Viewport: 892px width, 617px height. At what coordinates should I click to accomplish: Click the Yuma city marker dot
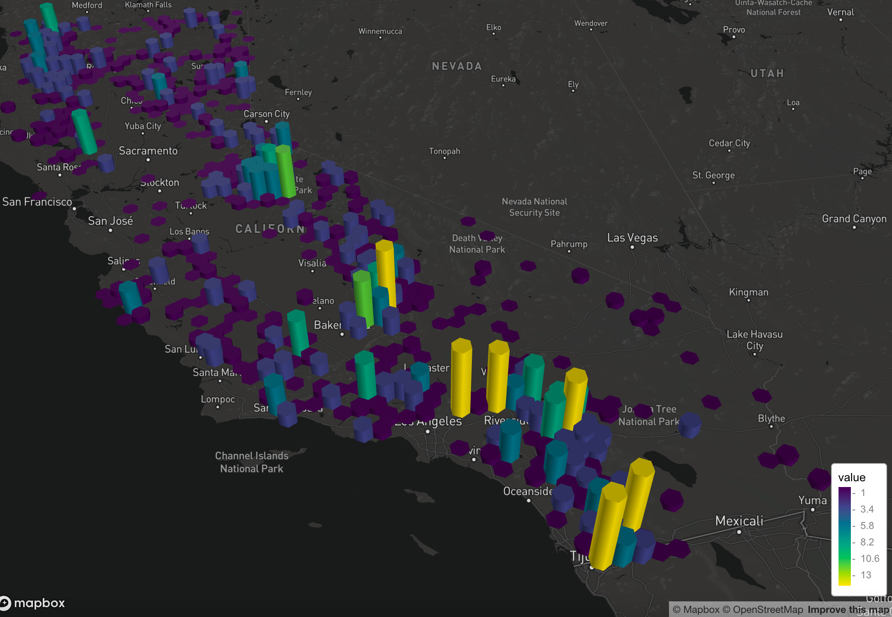(812, 510)
